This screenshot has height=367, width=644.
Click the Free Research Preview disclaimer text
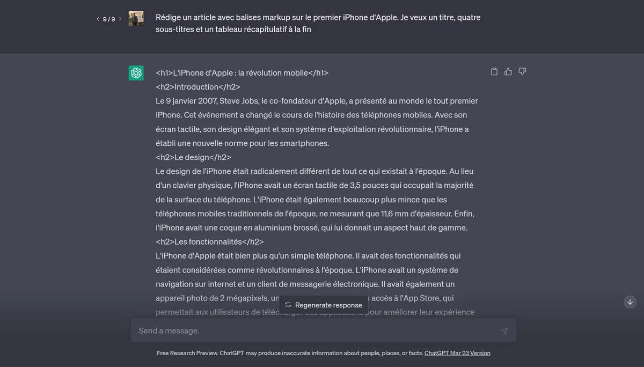tap(290, 353)
